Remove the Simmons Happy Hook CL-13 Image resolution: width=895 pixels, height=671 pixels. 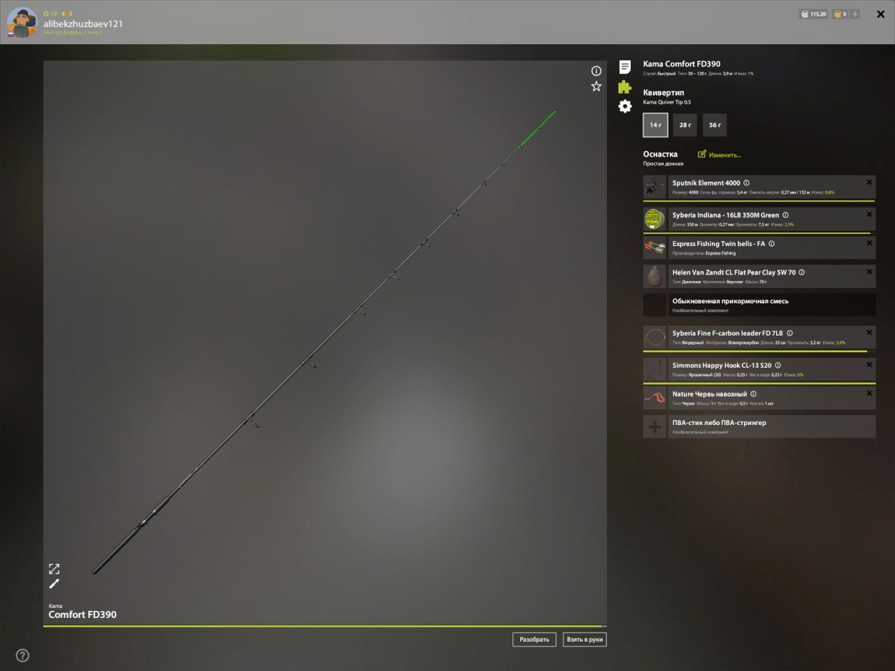[x=869, y=364]
